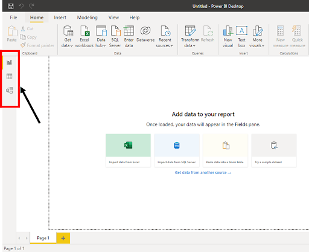Click the Copy button
309x252 pixels.
[x=28, y=37]
